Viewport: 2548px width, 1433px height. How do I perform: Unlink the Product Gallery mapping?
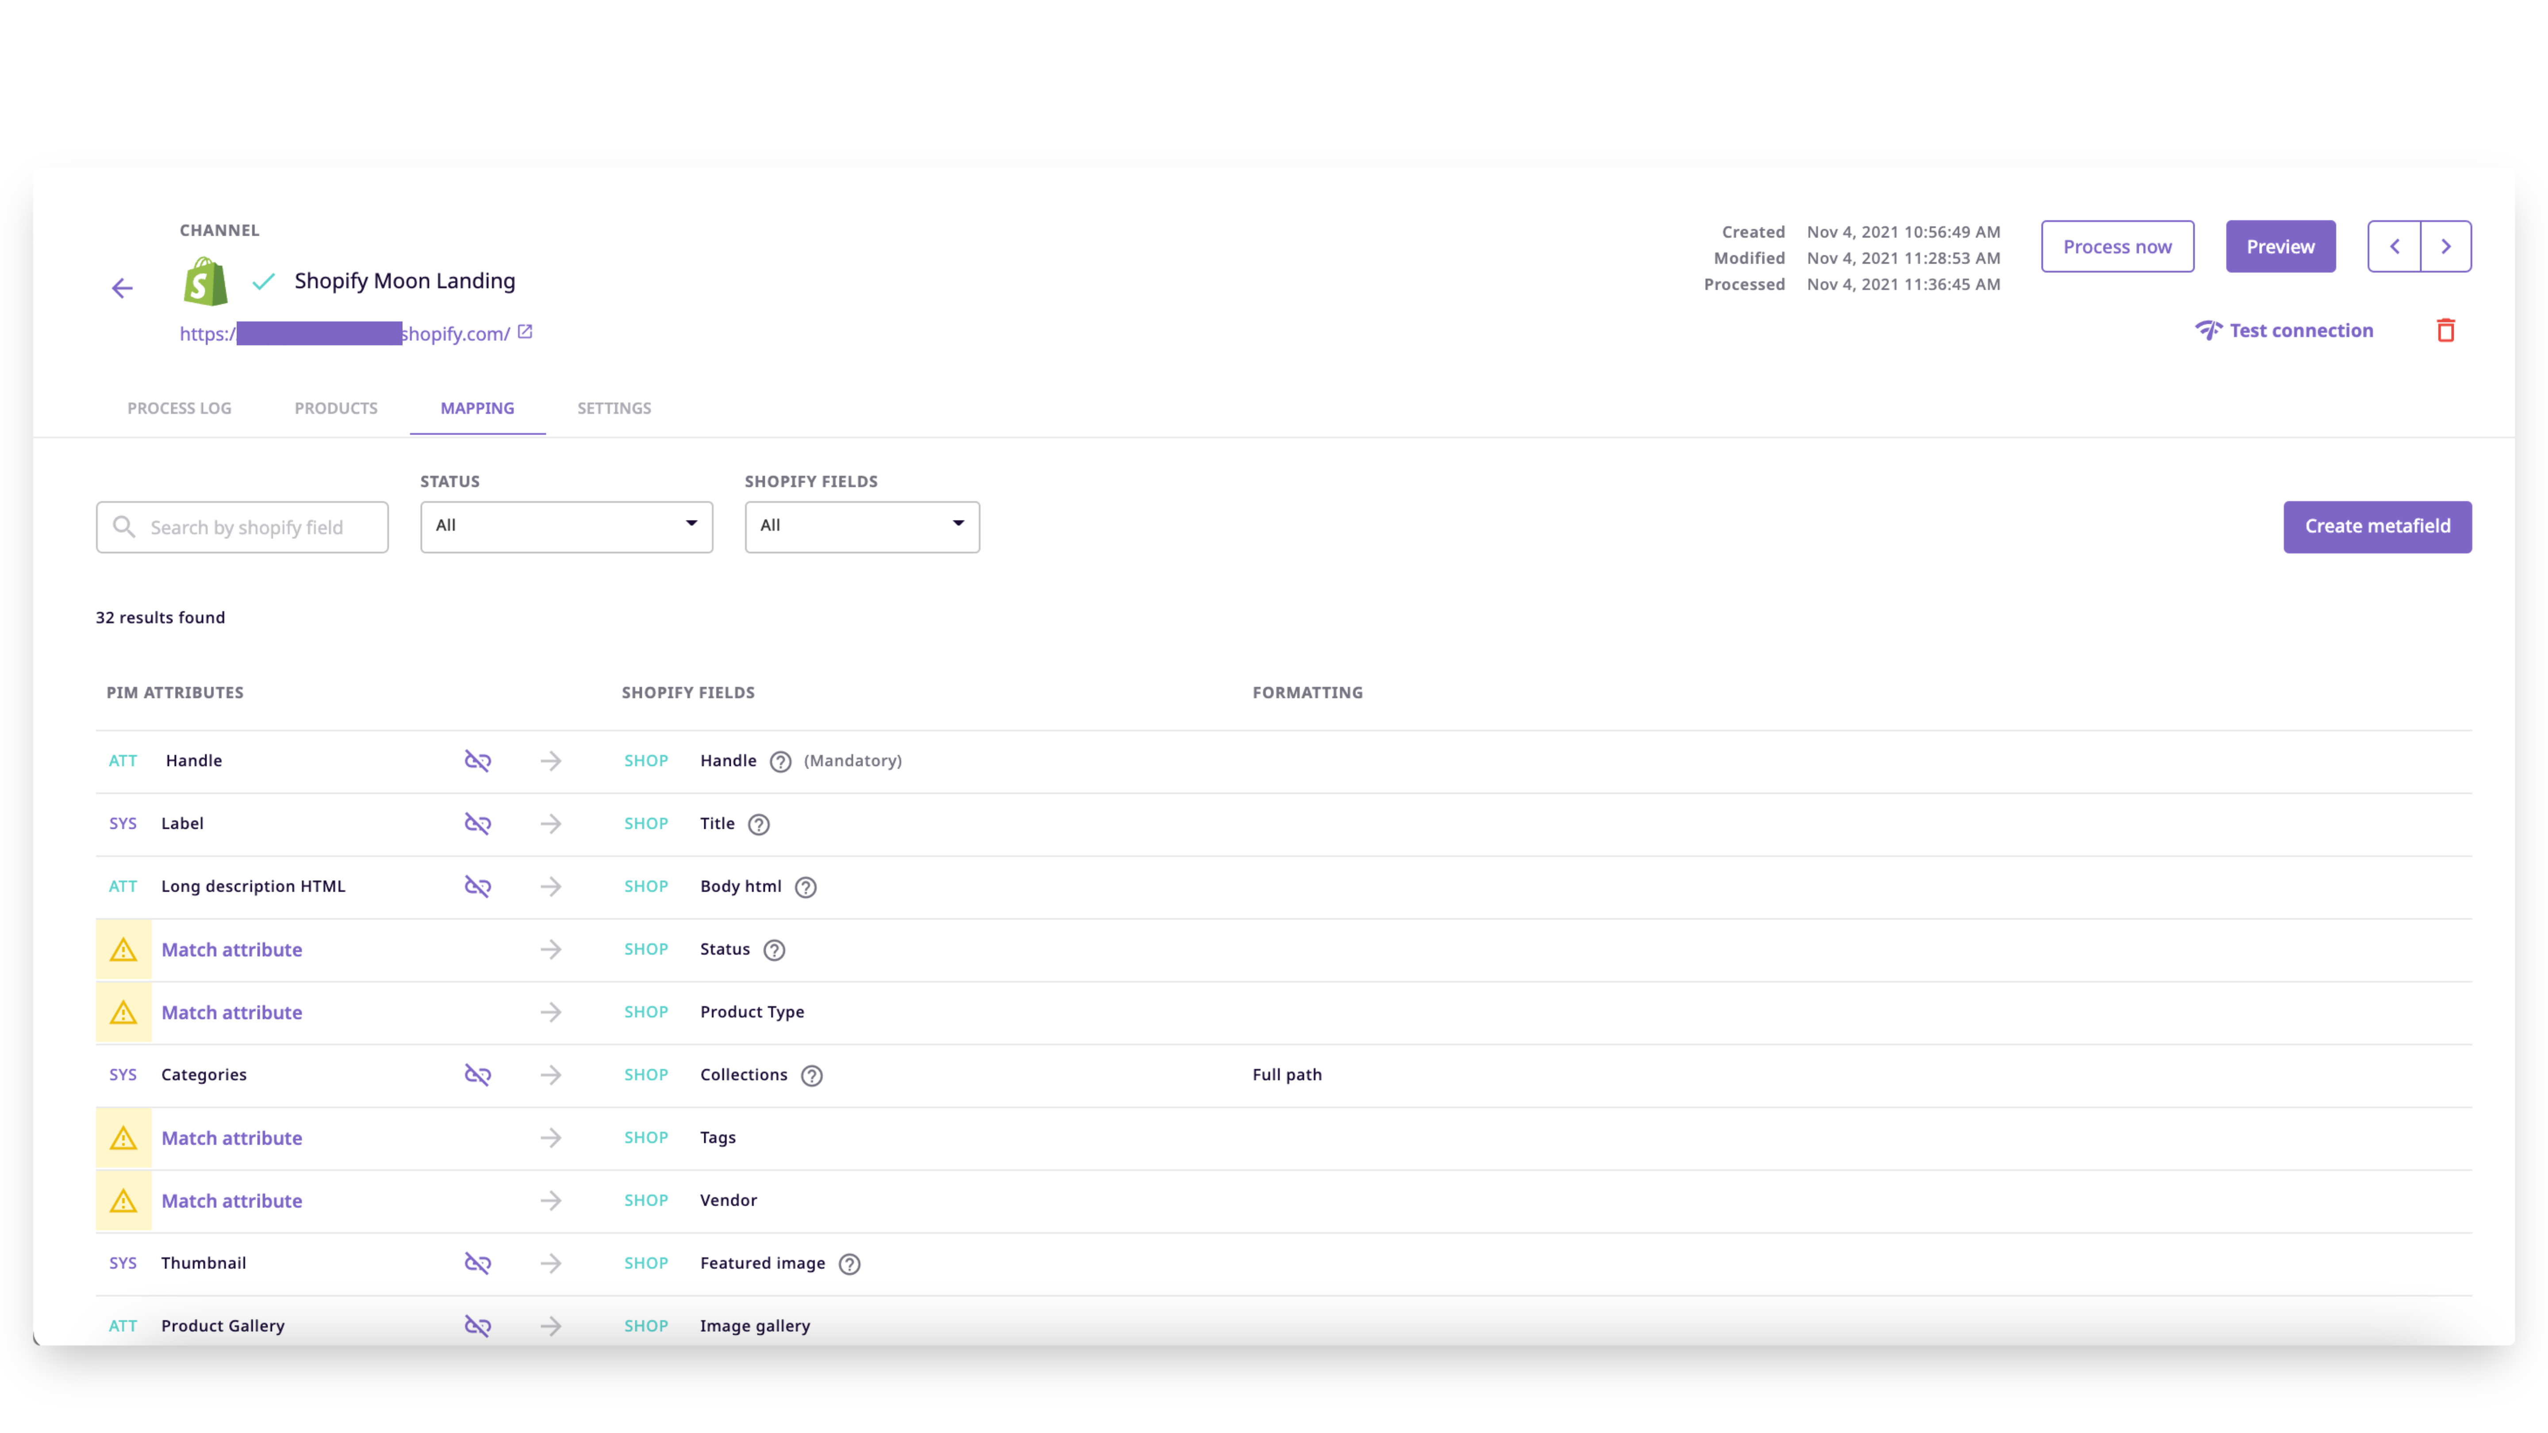coord(478,1326)
